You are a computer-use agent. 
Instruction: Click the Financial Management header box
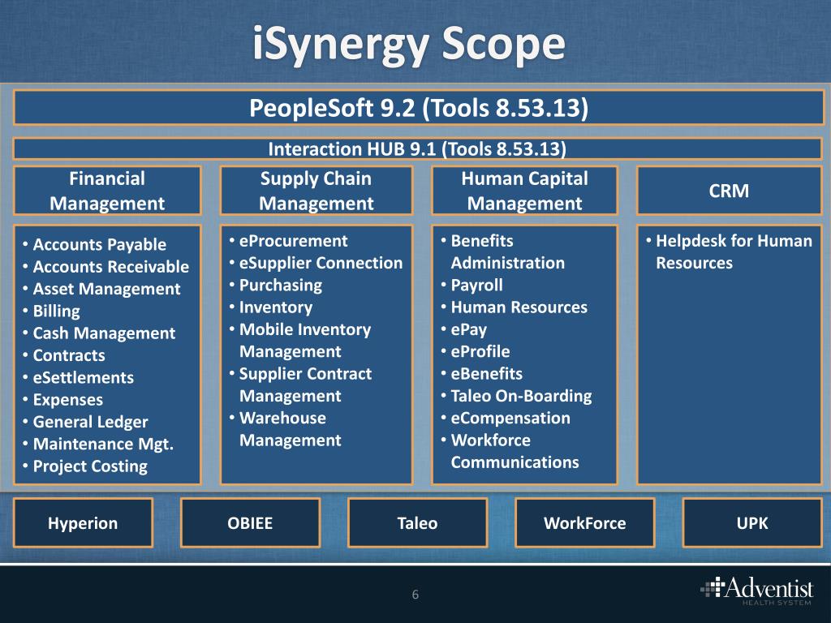(x=108, y=191)
